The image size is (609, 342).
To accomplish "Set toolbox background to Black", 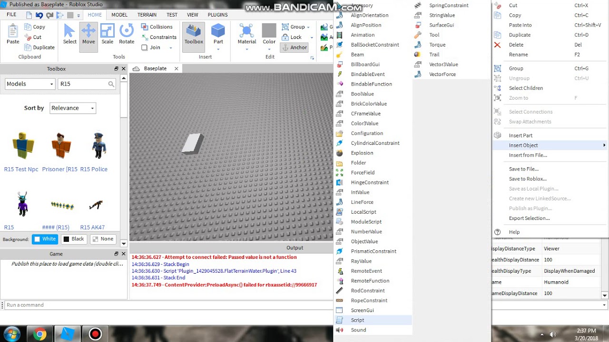I will [x=73, y=239].
